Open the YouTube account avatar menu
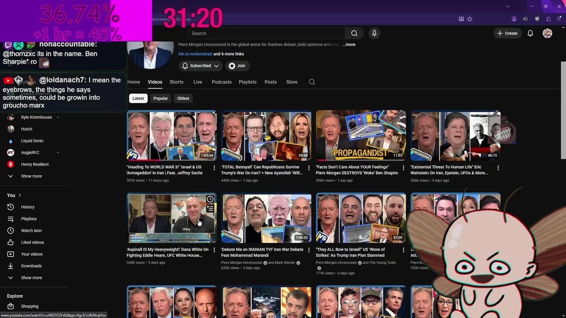 coord(547,33)
